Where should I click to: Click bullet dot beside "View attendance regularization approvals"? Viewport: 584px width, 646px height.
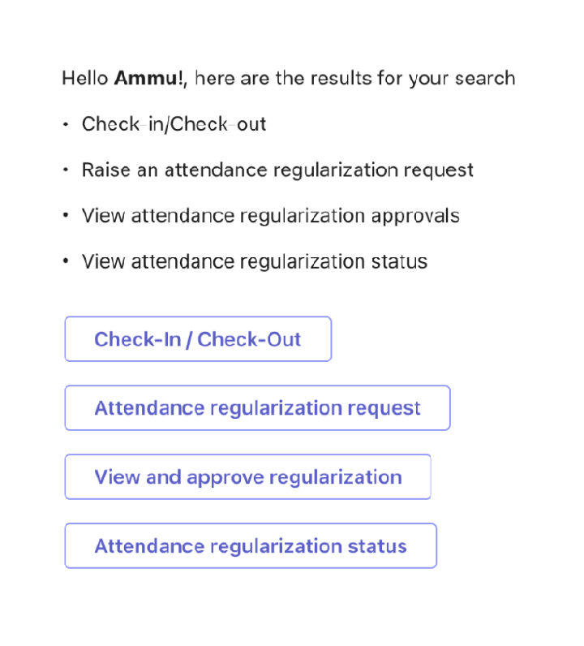point(66,216)
